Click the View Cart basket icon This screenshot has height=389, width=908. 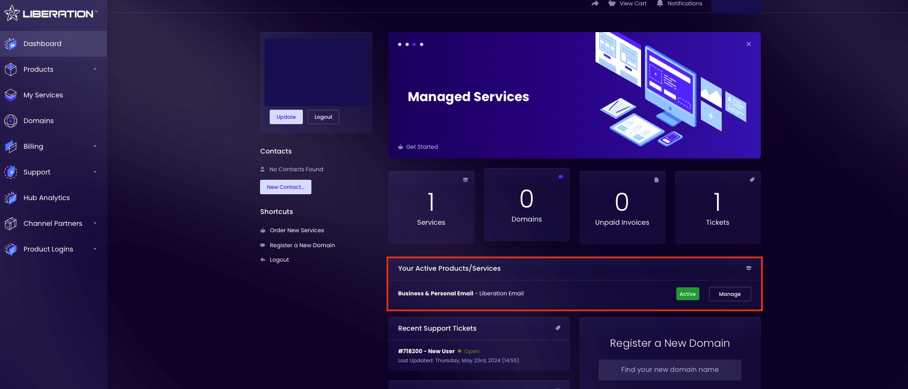coord(612,3)
